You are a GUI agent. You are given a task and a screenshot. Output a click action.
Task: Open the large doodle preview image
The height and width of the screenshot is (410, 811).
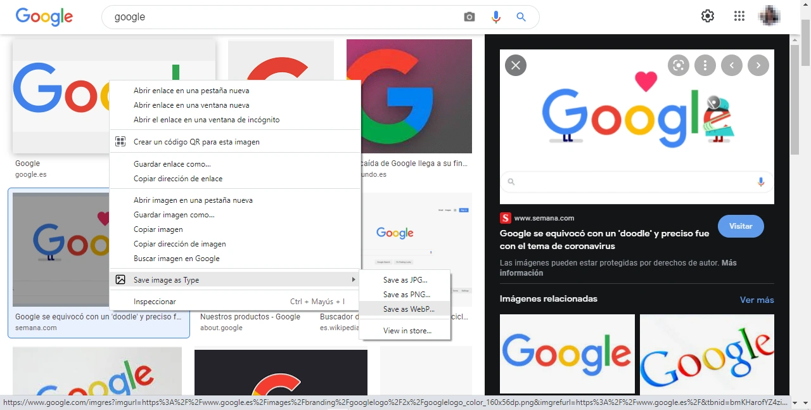637,127
